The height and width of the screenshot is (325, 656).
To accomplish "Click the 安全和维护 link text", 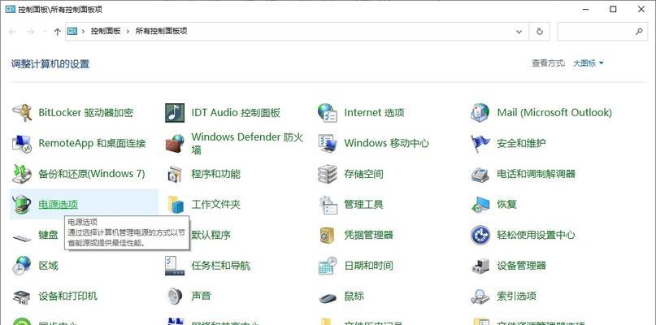I will (521, 144).
